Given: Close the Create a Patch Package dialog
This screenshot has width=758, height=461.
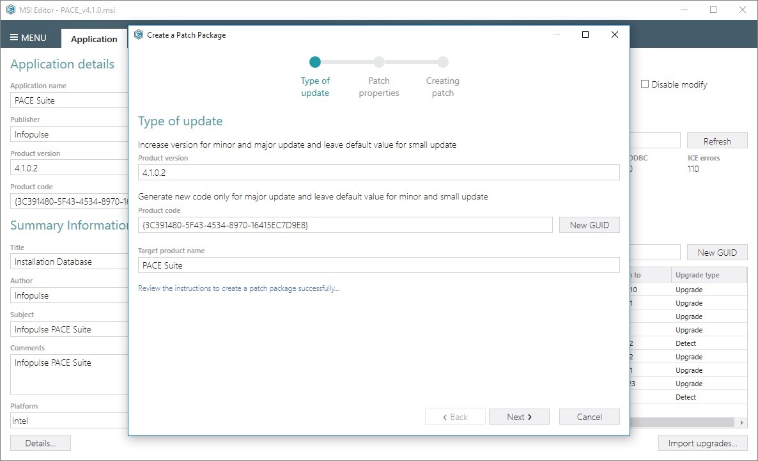Looking at the screenshot, I should (614, 35).
